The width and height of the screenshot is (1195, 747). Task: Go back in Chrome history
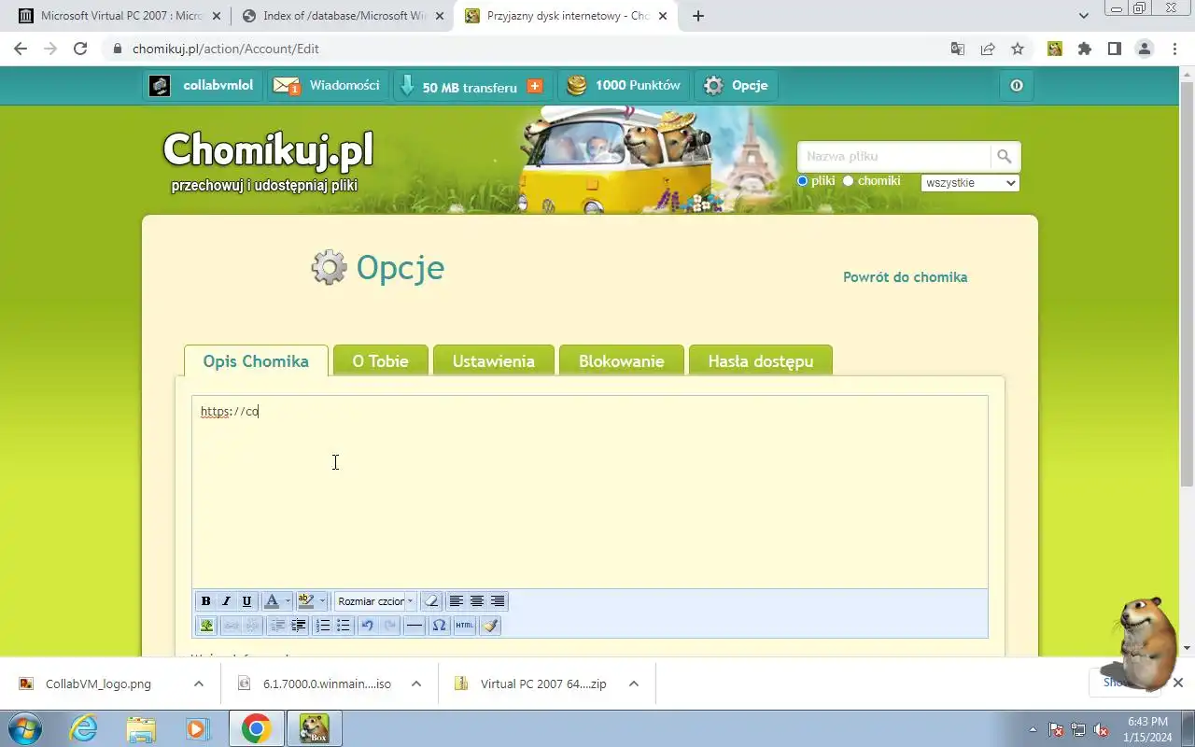[x=21, y=49]
